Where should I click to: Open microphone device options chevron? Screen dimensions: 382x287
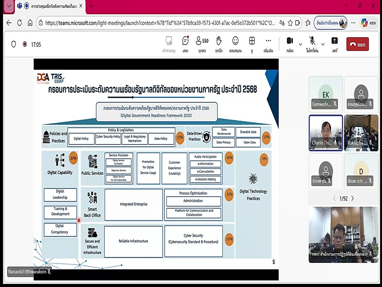(322, 44)
